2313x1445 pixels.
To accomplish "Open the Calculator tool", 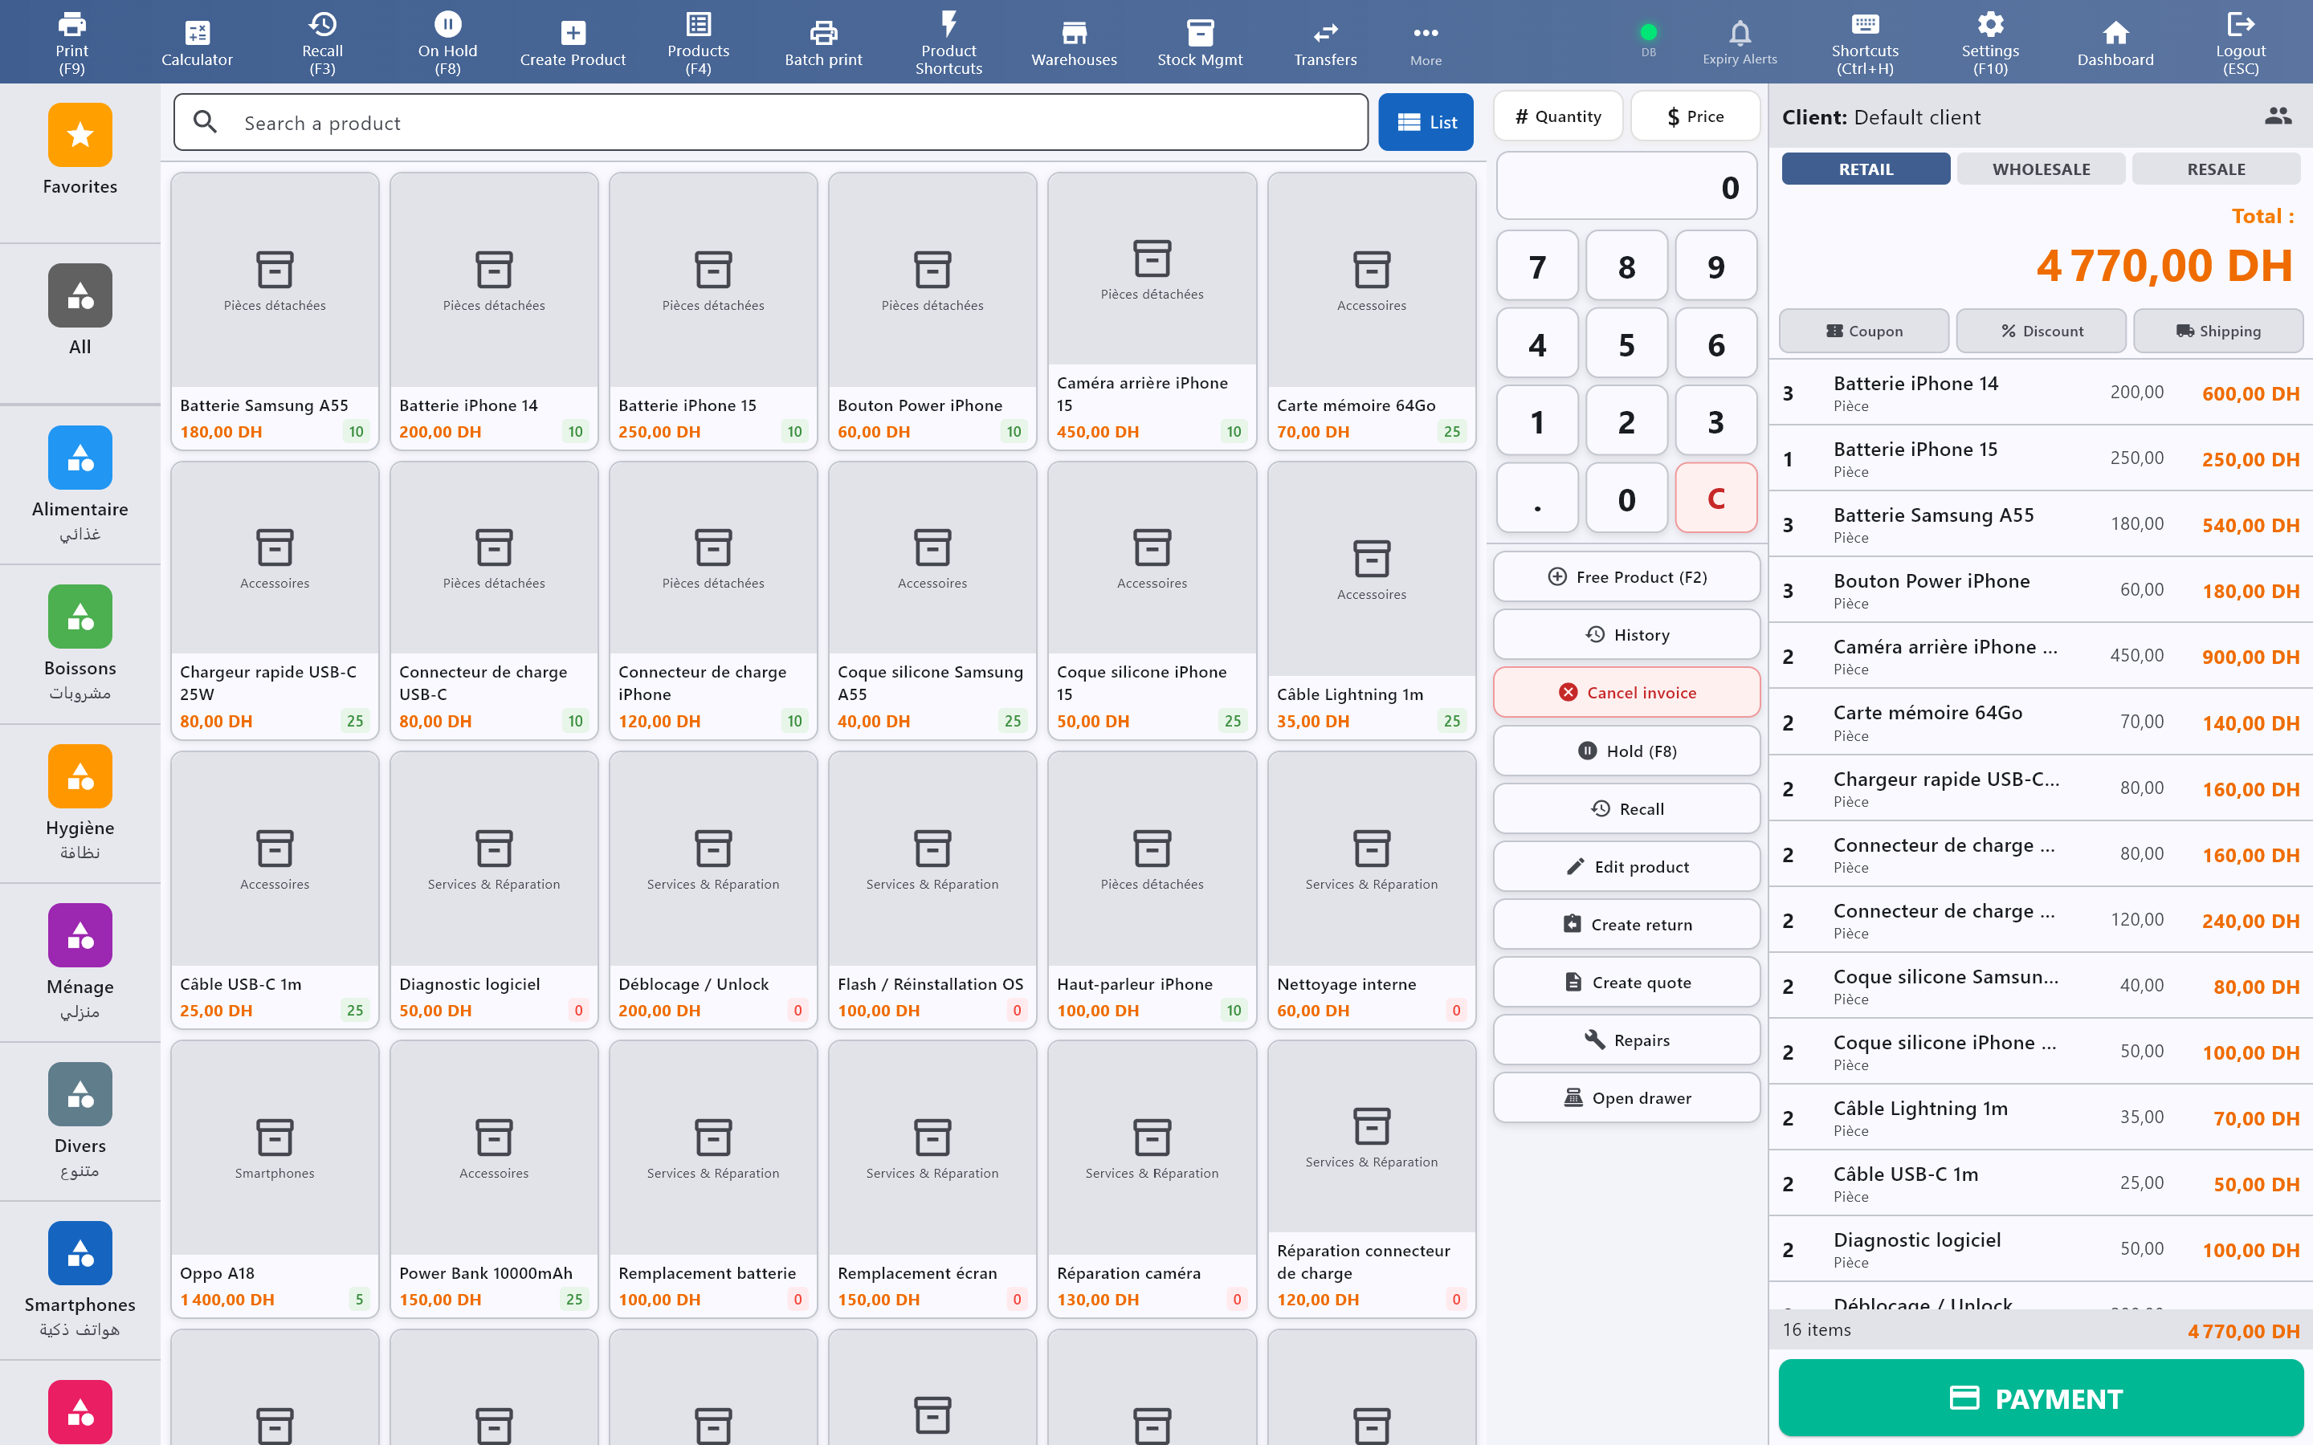I will (197, 41).
